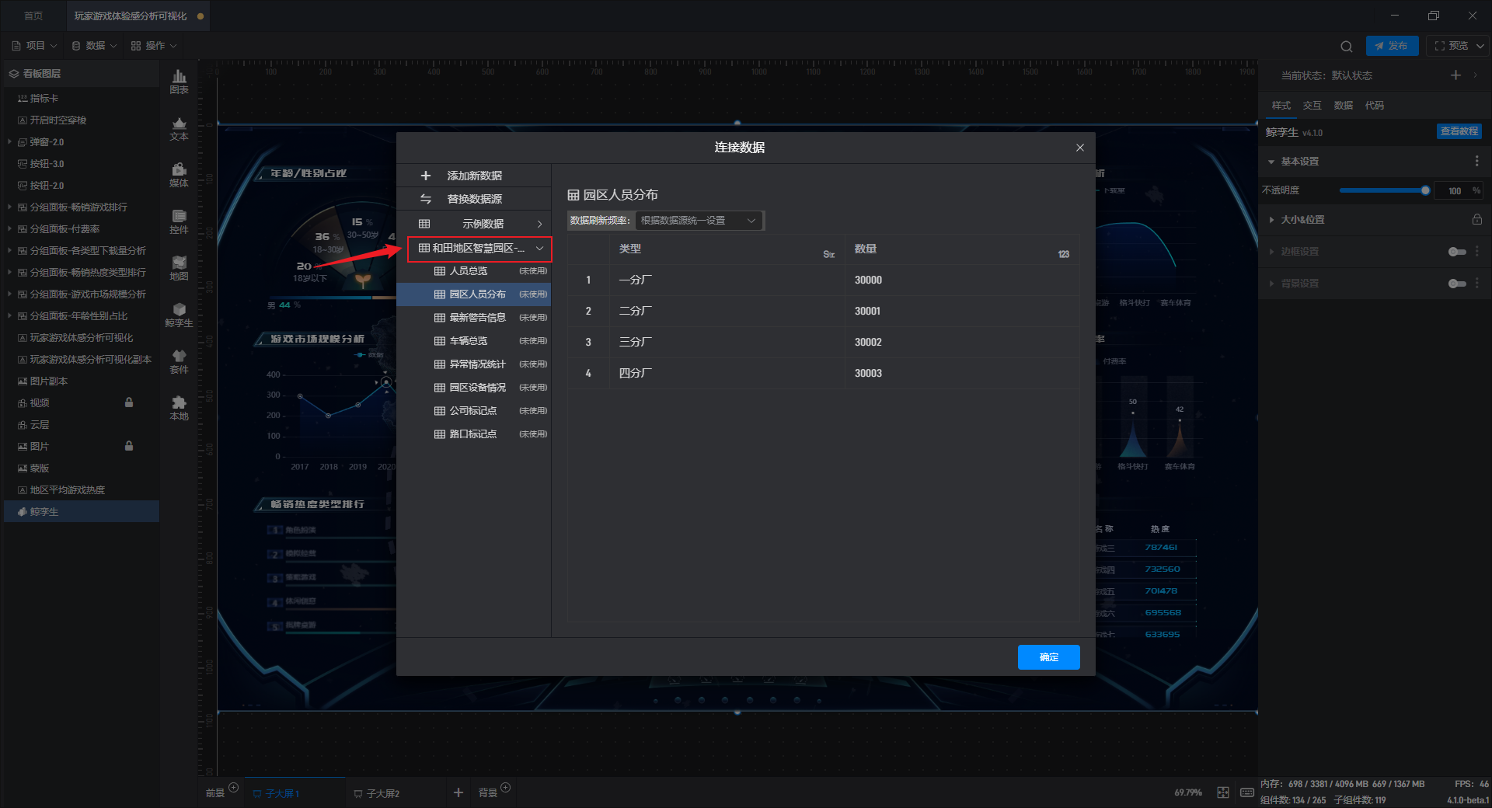Open the 数据 dropdown menu
Image resolution: width=1492 pixels, height=808 pixels.
(x=94, y=46)
